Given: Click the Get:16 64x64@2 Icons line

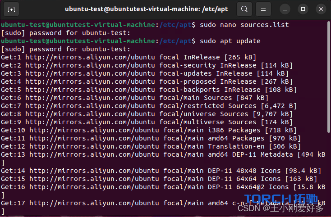Looking at the screenshot, I should [x=163, y=187].
